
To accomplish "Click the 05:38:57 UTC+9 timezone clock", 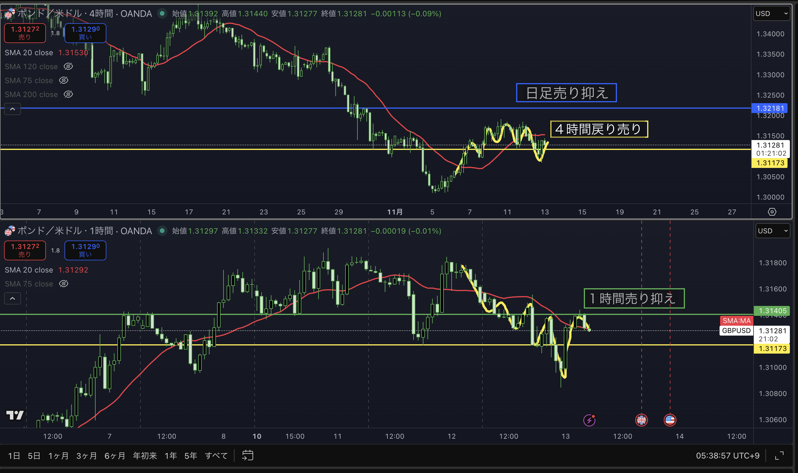I will pyautogui.click(x=728, y=456).
